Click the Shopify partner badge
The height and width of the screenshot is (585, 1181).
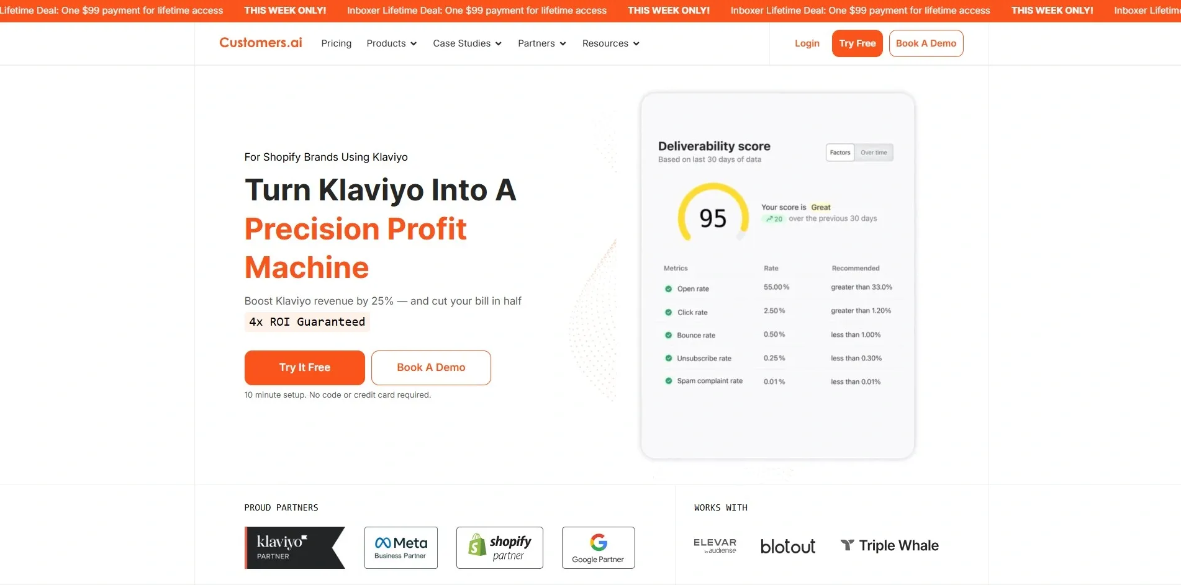click(499, 548)
